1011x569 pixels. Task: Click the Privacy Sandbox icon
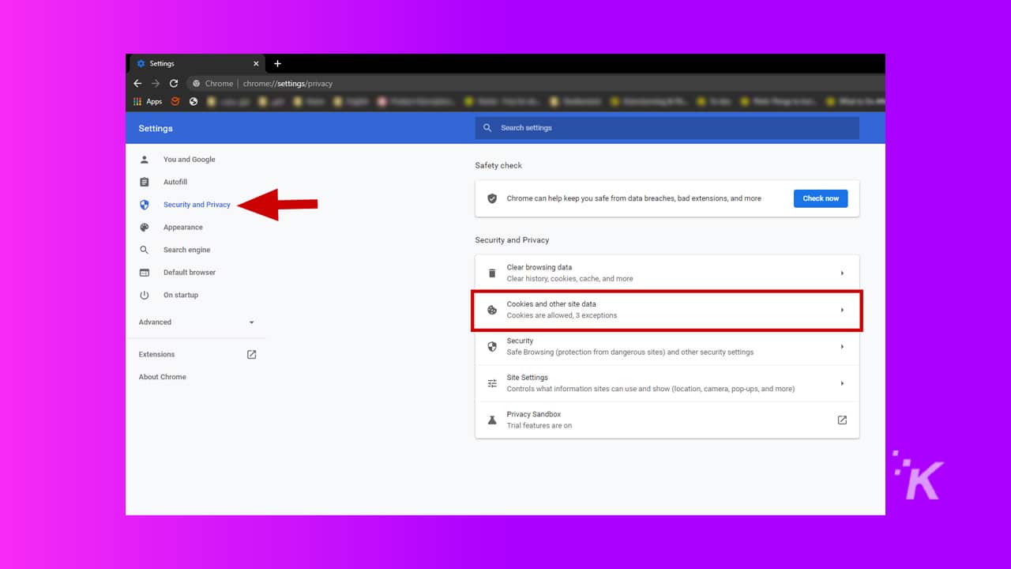coord(492,419)
